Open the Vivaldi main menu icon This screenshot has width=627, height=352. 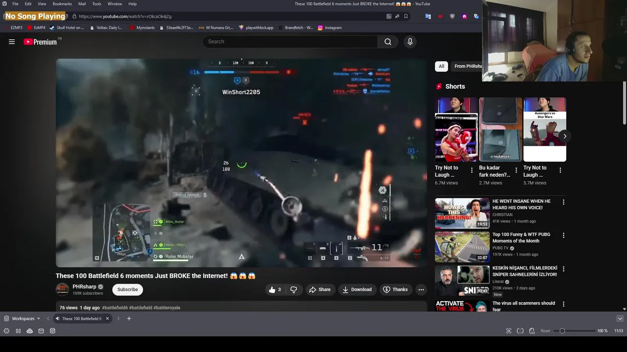(x=4, y=4)
